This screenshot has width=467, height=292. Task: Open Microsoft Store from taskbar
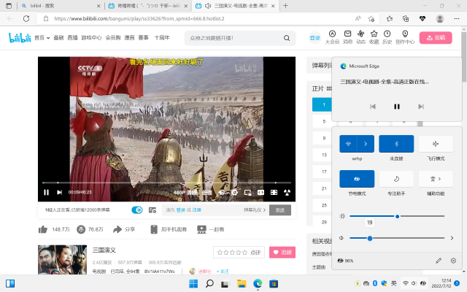(x=274, y=284)
